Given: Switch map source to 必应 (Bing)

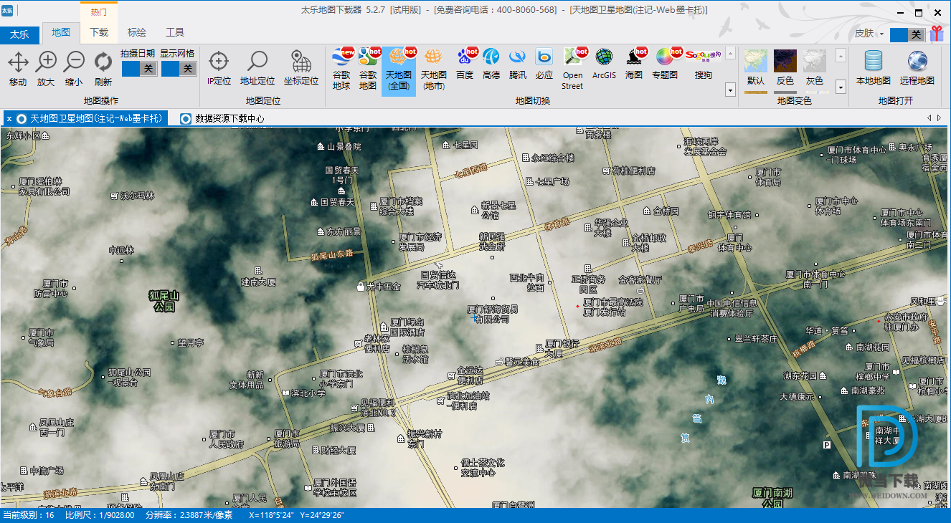Looking at the screenshot, I should [x=544, y=64].
